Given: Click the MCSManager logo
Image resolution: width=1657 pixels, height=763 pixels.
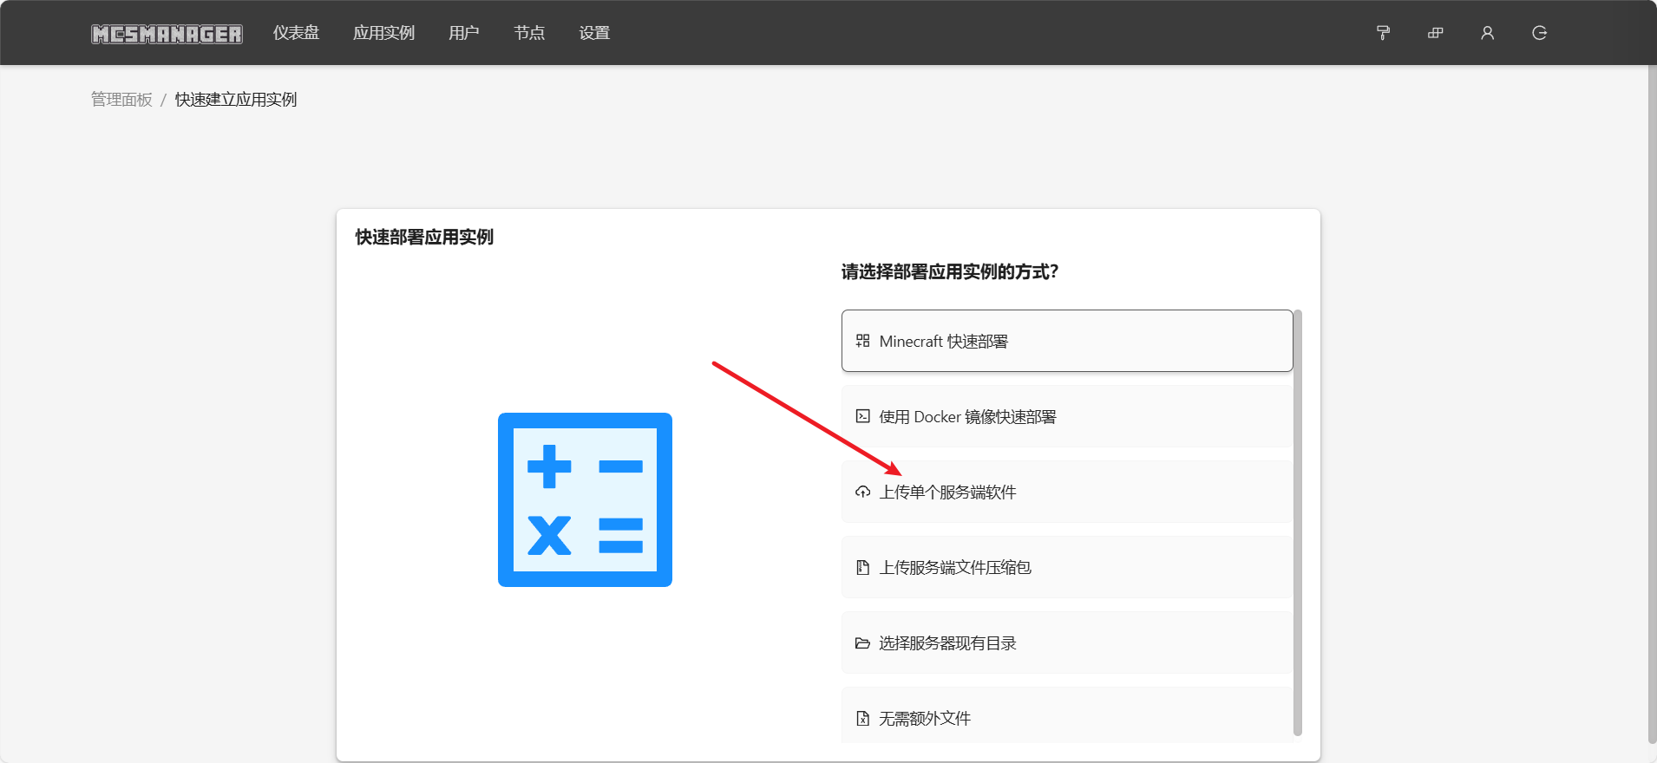Looking at the screenshot, I should 167,34.
